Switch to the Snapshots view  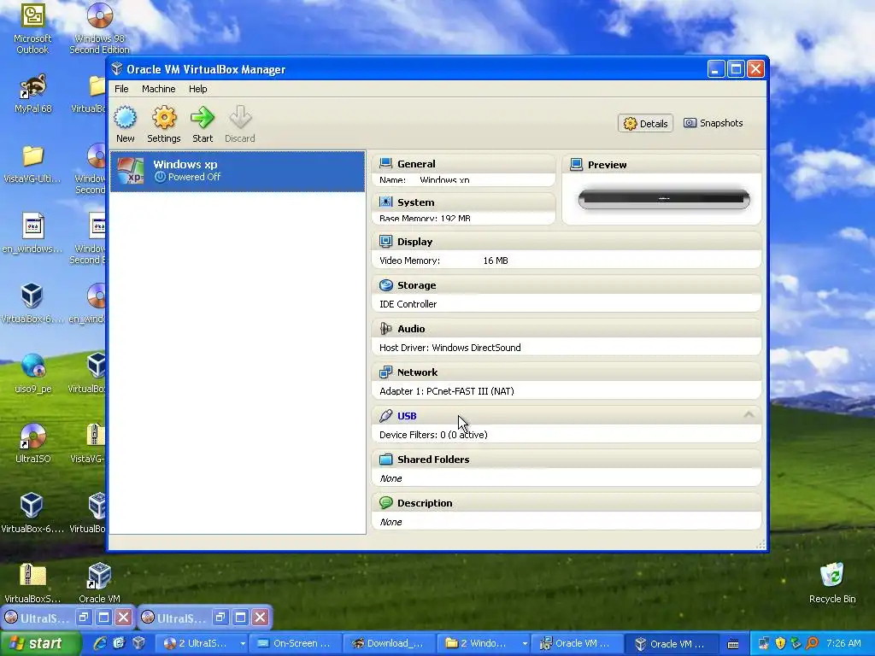pyautogui.click(x=714, y=123)
